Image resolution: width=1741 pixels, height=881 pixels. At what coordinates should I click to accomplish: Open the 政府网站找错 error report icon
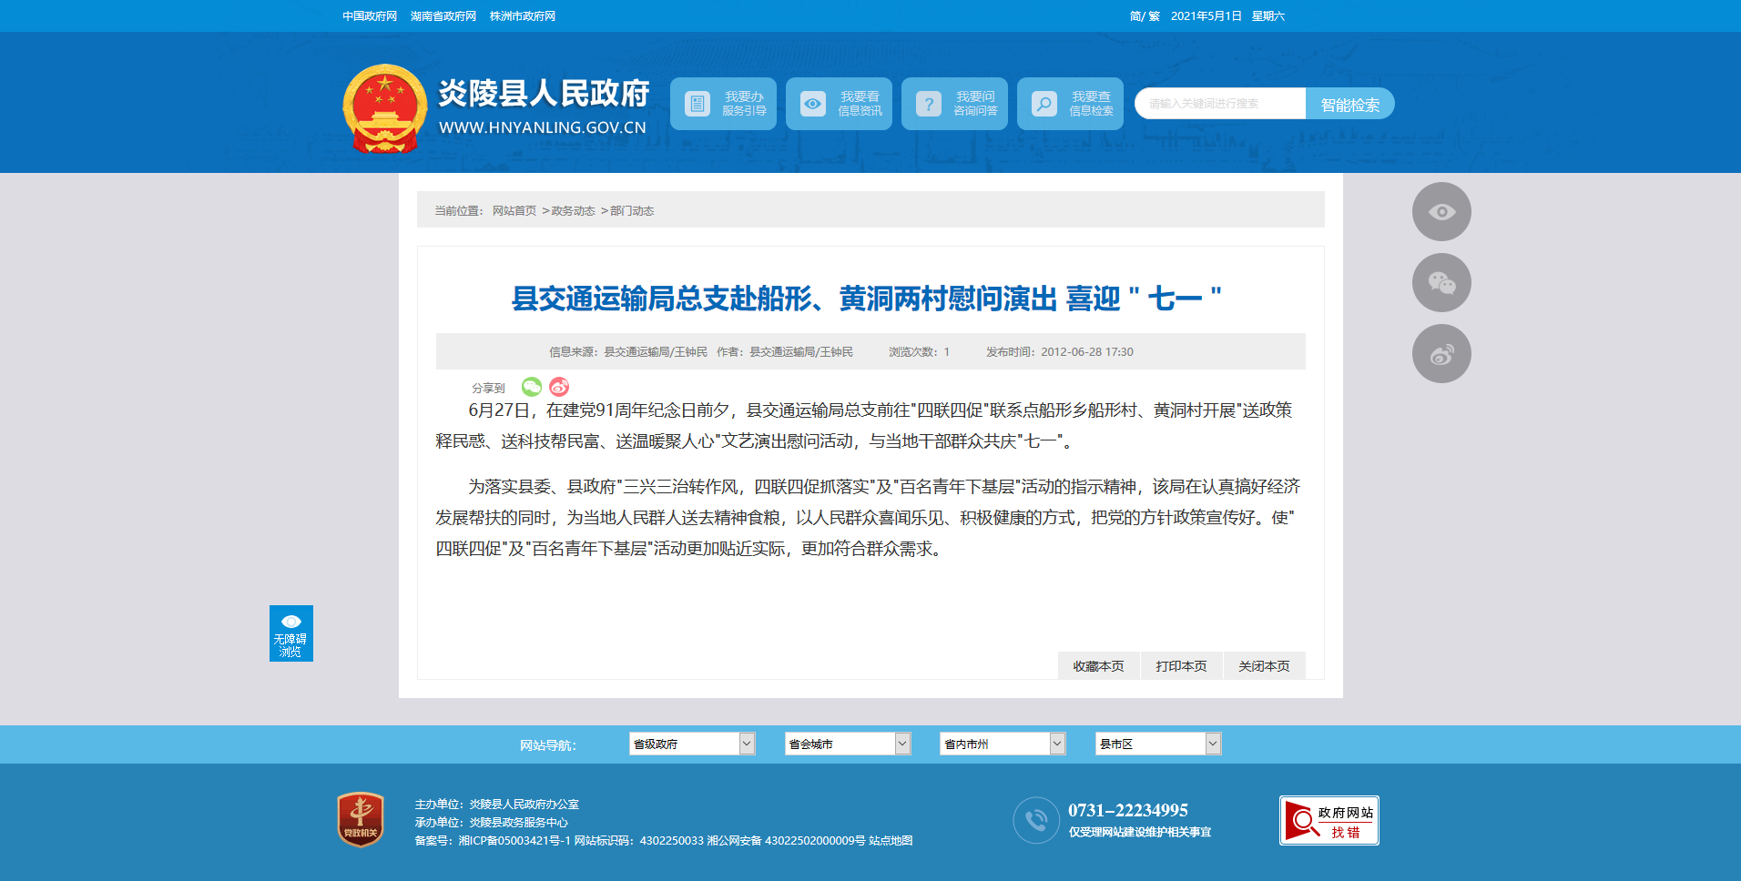[x=1329, y=821]
